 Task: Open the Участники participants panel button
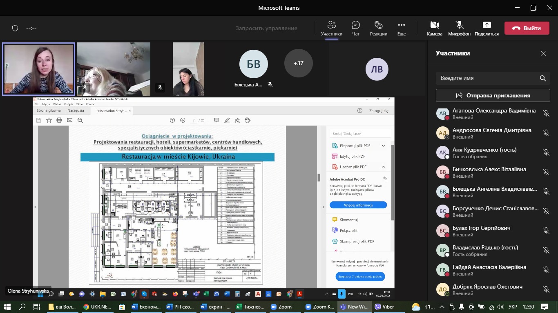(x=331, y=28)
